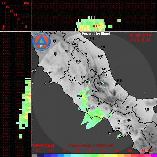
Task: Click the FR city label
Action: pos(98,104)
